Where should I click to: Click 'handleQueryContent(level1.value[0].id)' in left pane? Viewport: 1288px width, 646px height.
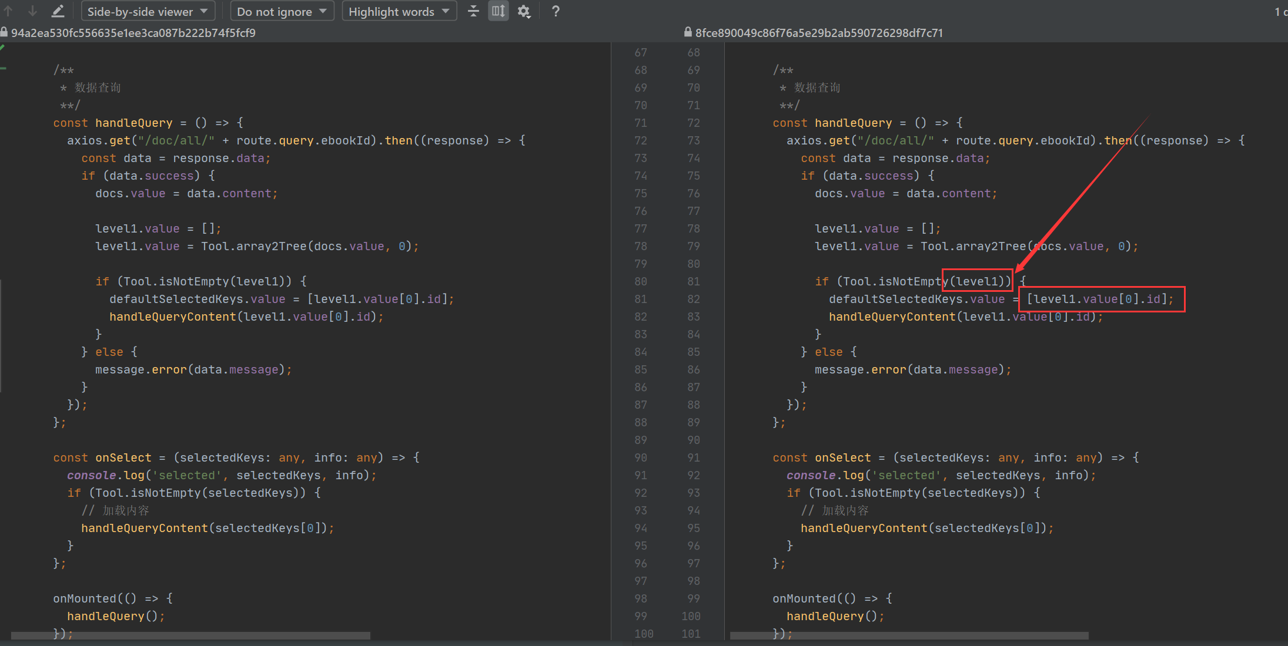click(x=246, y=317)
